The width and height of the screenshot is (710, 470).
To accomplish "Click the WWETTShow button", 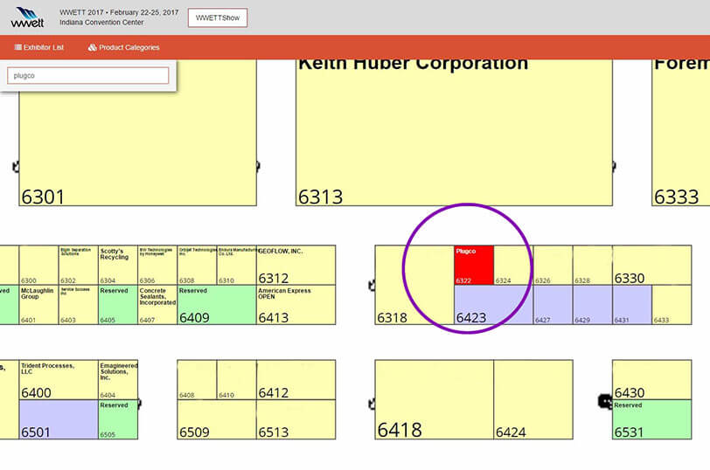I will point(218,17).
